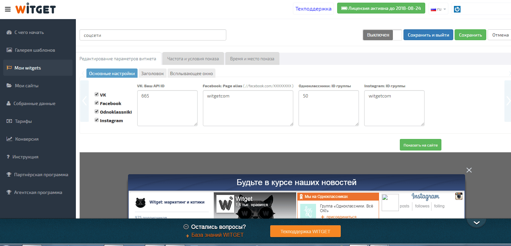Click the power logout icon
Screen dimensions: 511x246
tap(457, 9)
